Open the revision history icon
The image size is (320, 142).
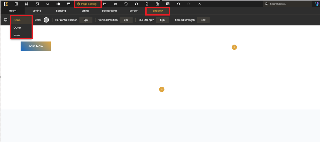click(x=126, y=4)
